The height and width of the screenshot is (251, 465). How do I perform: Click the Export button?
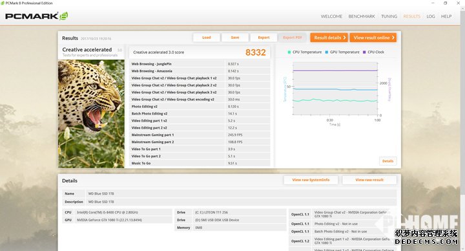(x=263, y=38)
